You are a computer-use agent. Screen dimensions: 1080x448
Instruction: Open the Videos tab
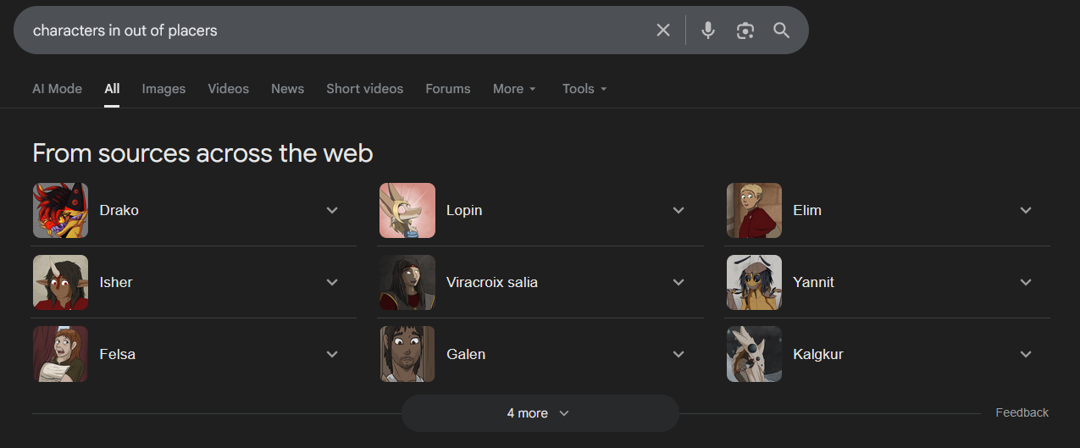click(229, 88)
